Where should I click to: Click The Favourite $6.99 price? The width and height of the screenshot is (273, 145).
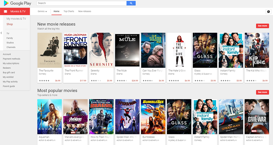coord(58,81)
